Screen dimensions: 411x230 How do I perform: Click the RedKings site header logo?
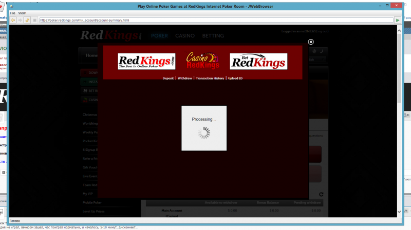click(111, 35)
